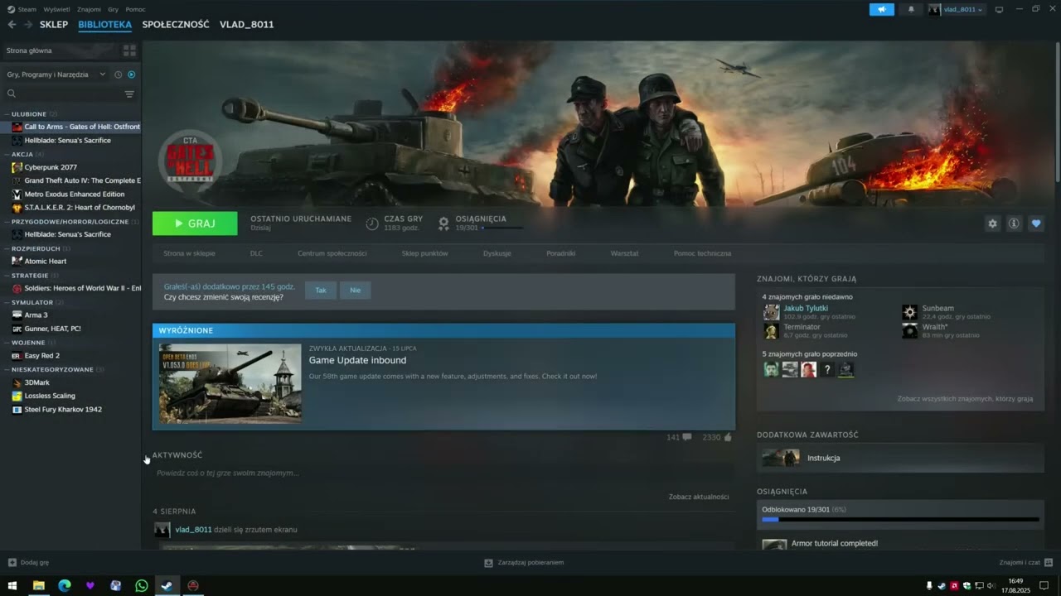1061x596 pixels.
Task: Open the Znajomi menu
Action: coord(89,9)
